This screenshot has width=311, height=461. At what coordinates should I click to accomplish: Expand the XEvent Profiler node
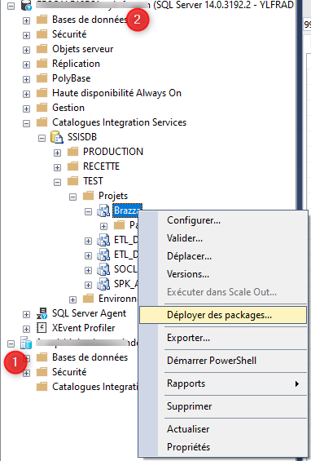(26, 329)
